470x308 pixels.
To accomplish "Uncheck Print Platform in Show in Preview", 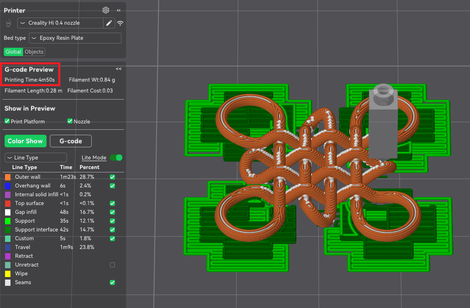I will [6, 121].
